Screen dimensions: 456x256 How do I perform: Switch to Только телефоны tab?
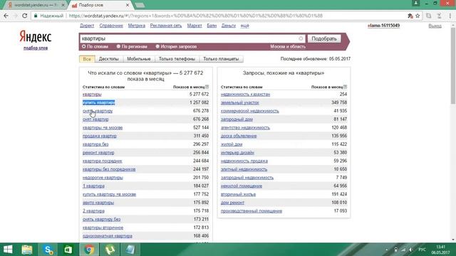click(177, 59)
